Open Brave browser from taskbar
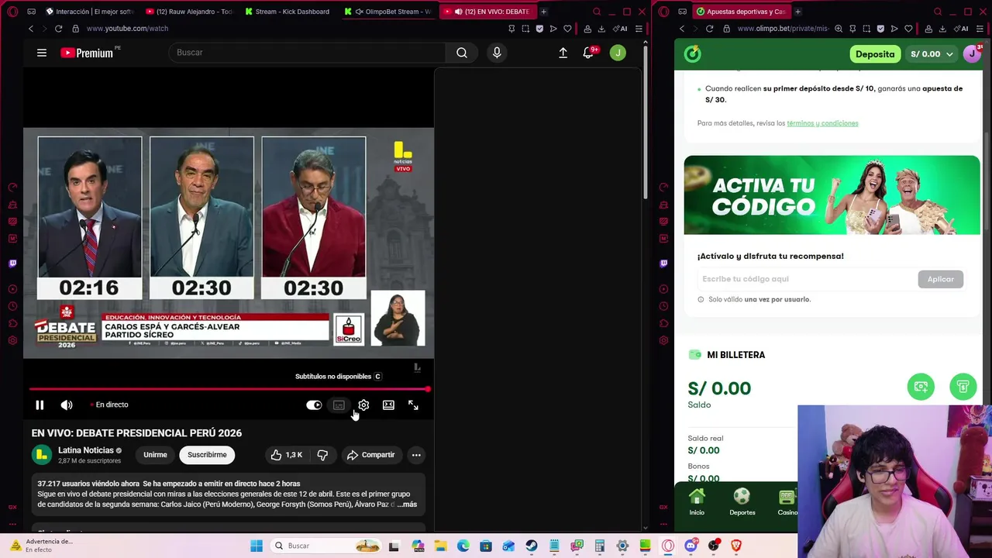 tap(735, 546)
